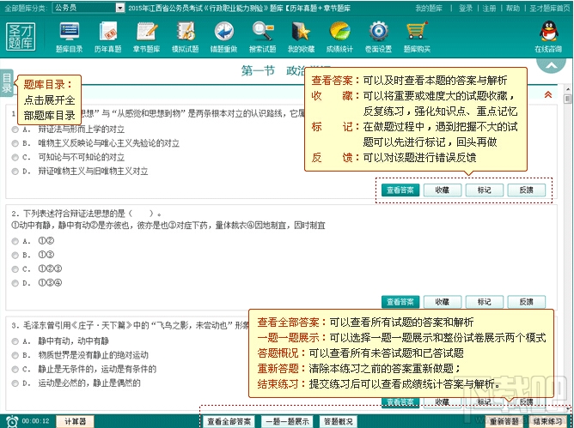Select question 3 option A 静中有动，动中有静
The height and width of the screenshot is (428, 574).
[15, 341]
